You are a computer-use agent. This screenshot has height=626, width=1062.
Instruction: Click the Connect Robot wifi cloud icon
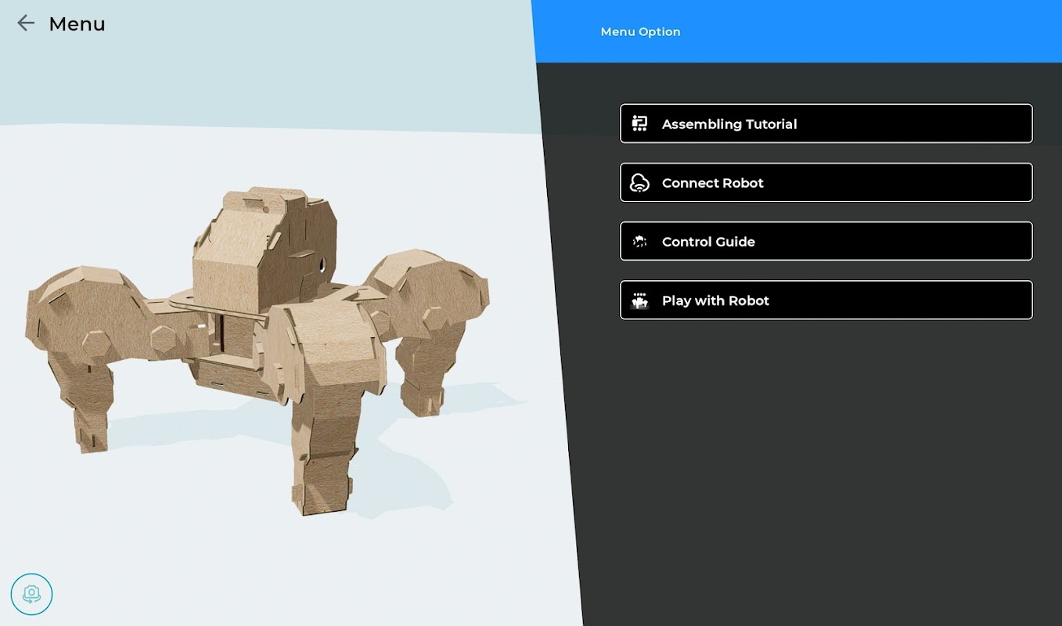640,182
